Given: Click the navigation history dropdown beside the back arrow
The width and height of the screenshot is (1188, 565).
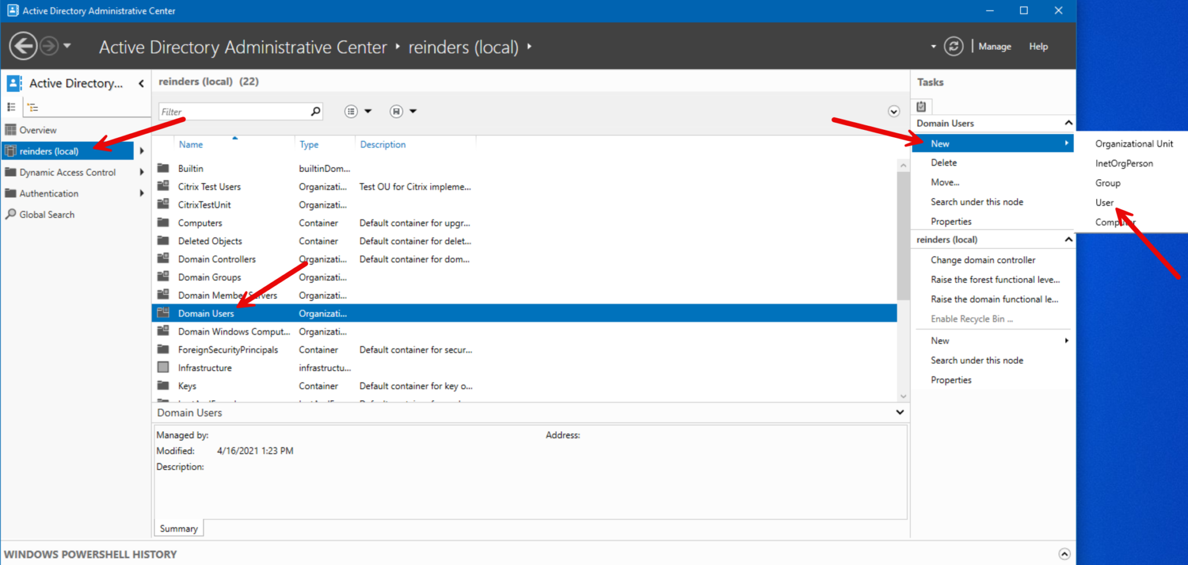Looking at the screenshot, I should (67, 46).
